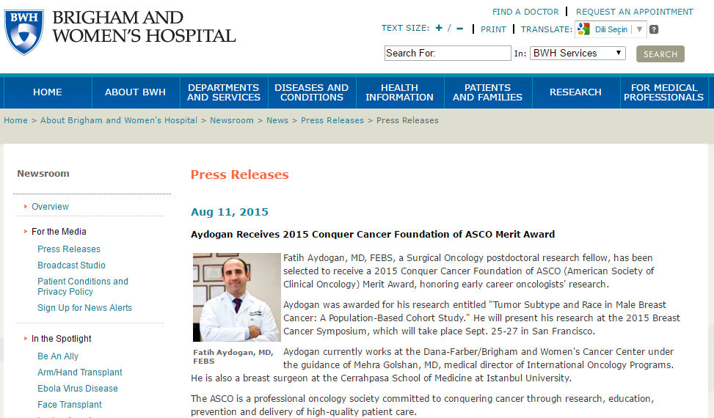Click the BWH shield logo
This screenshot has height=418, width=714.
click(24, 32)
